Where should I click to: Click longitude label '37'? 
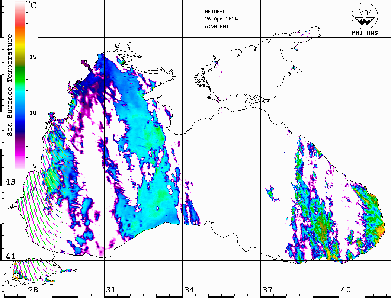pyautogui.click(x=267, y=290)
